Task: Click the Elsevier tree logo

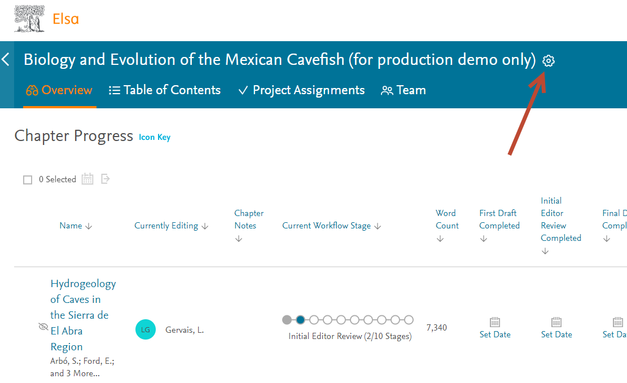Action: coord(29,19)
